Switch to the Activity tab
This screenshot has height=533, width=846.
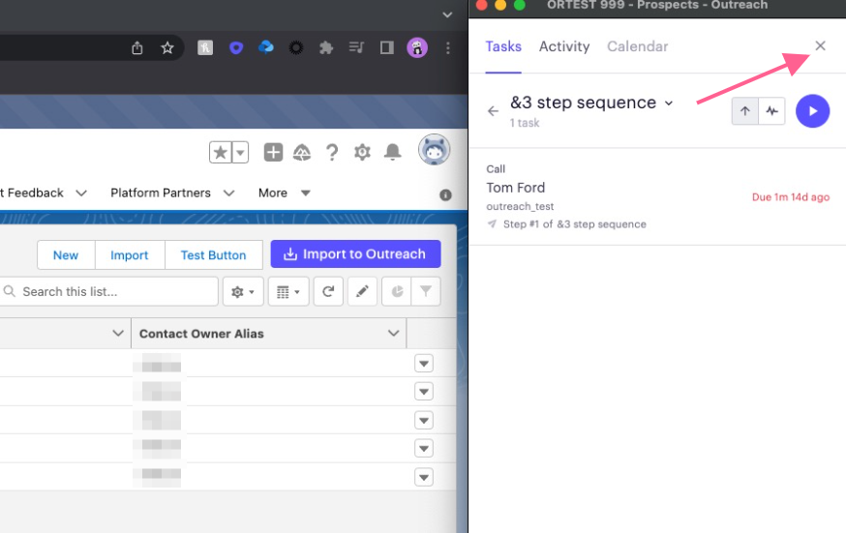click(x=563, y=46)
